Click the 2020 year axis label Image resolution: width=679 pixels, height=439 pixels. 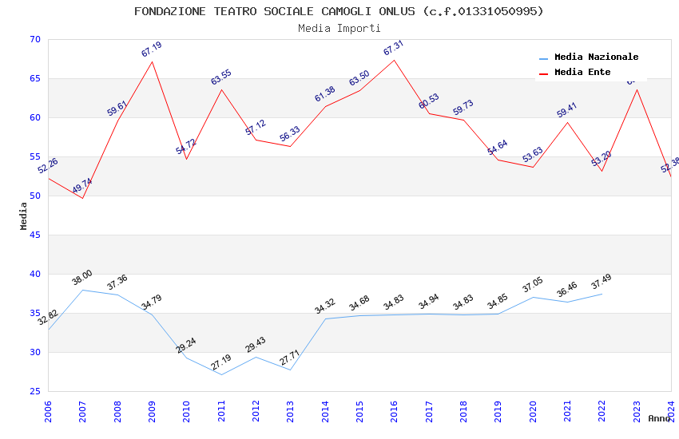tap(533, 411)
